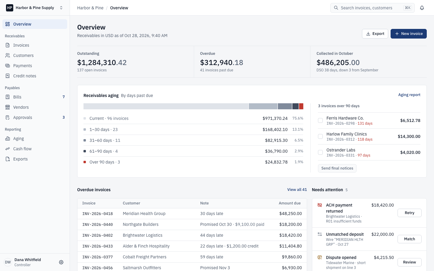The image size is (434, 271).
Task: Click the ACH payment returned alert icon
Action: coord(320,205)
